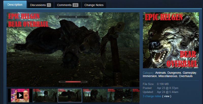The height and width of the screenshot is (104, 203).
Task: Click the Comments count badge 23
Action: pos(75,5)
